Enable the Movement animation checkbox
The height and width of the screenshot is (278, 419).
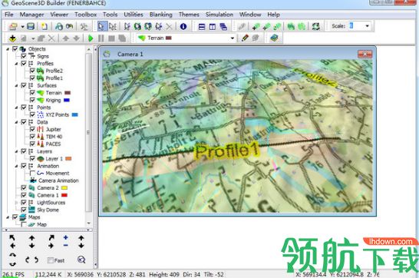coord(32,174)
